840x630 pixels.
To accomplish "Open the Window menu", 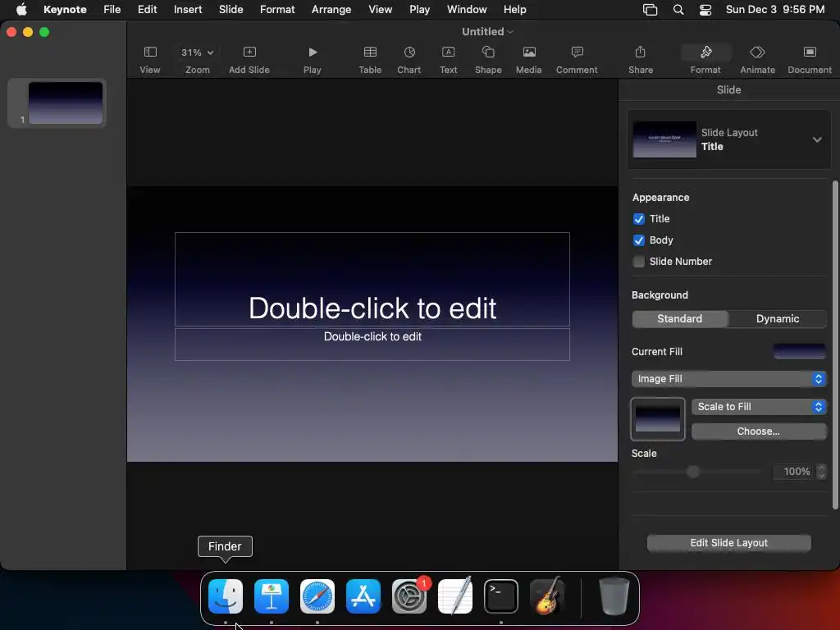I will 467,10.
